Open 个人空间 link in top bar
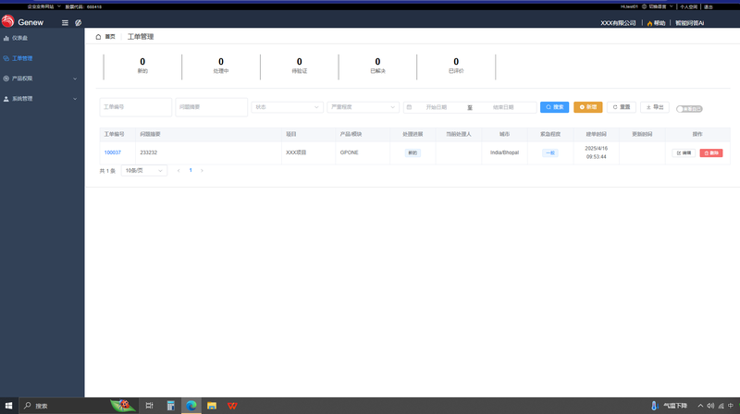740x414 pixels. pos(688,6)
